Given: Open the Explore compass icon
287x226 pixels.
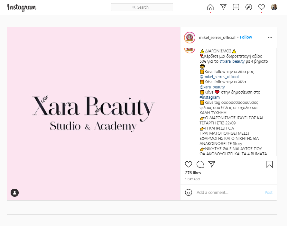Looking at the screenshot, I should click(249, 7).
